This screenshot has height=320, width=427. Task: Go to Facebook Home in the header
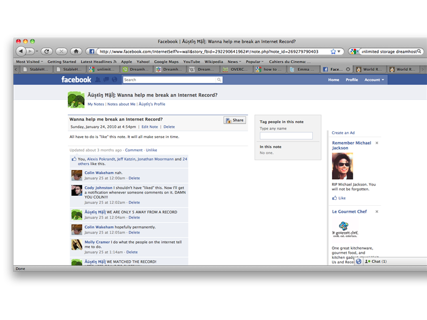(334, 79)
